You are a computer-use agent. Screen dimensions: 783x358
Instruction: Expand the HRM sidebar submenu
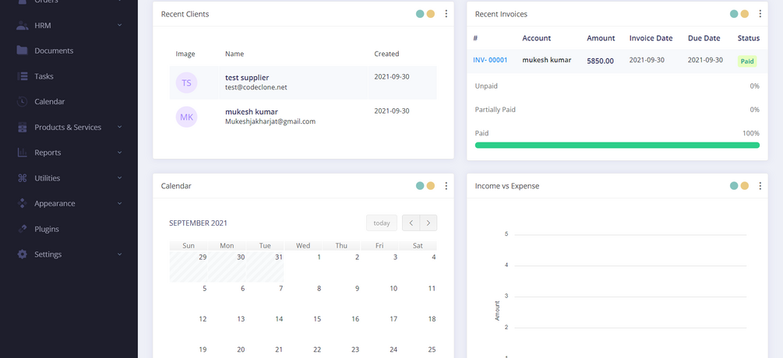pyautogui.click(x=119, y=26)
